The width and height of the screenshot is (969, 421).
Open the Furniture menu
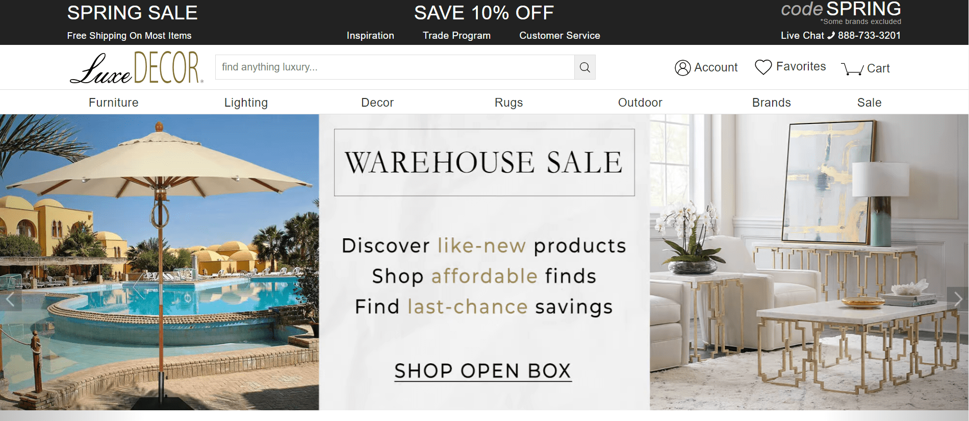(x=114, y=103)
